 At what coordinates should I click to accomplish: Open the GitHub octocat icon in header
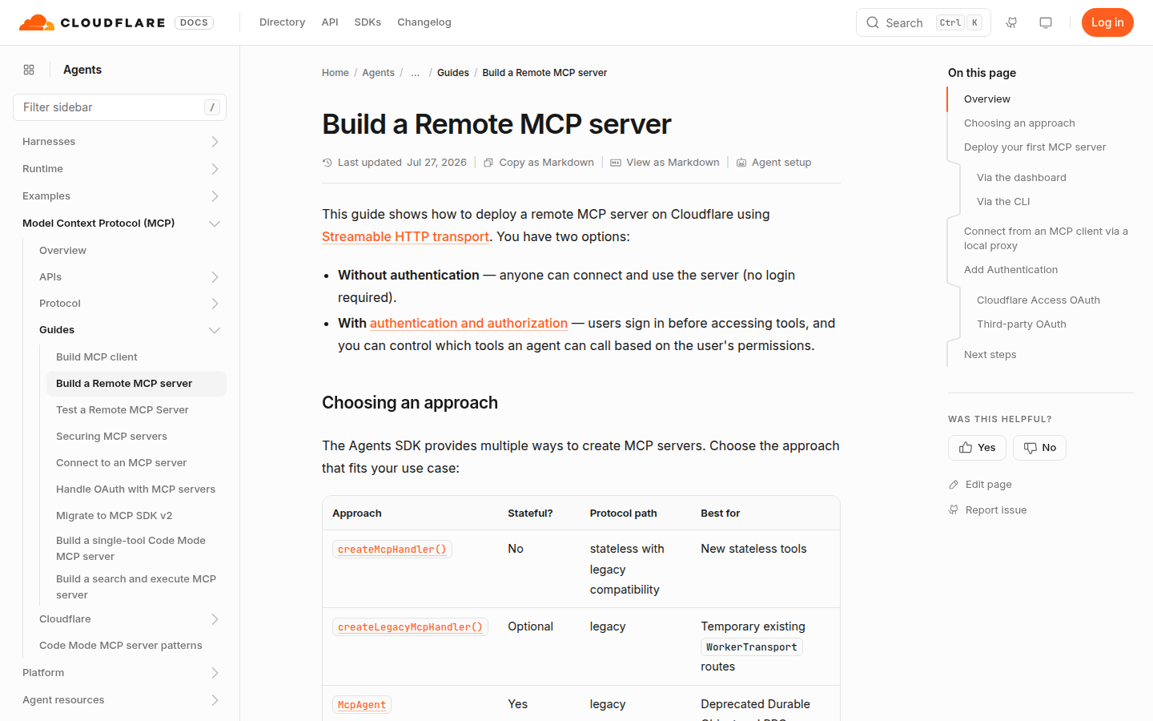1012,22
